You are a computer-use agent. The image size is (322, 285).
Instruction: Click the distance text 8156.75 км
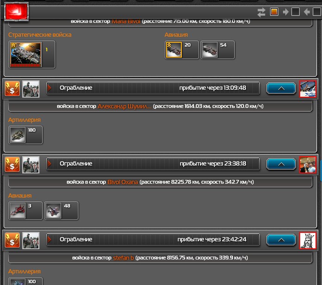(180, 258)
